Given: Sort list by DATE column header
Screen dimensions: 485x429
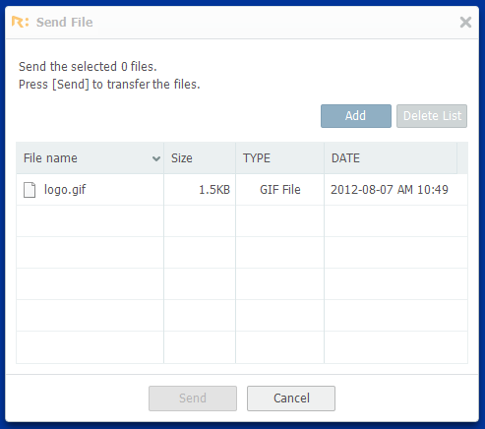Looking at the screenshot, I should pos(391,158).
